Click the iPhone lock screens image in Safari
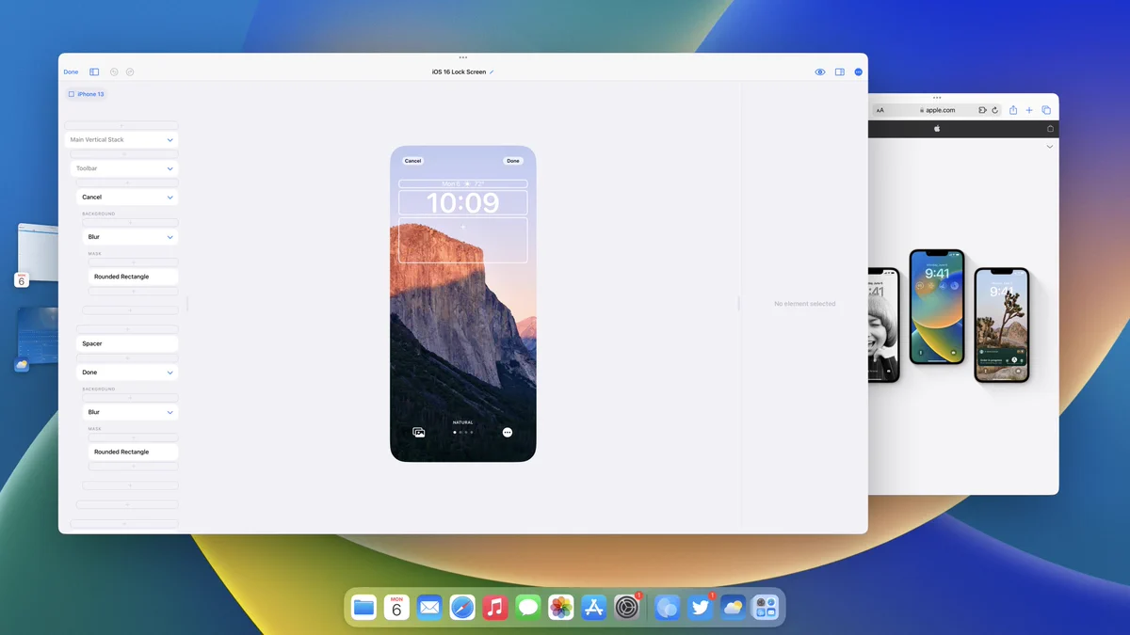Viewport: 1130px width, 635px height. (948, 315)
